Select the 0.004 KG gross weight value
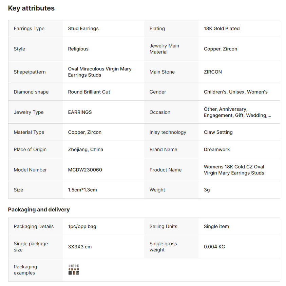Screen dimensions: 286x286 tap(214, 247)
